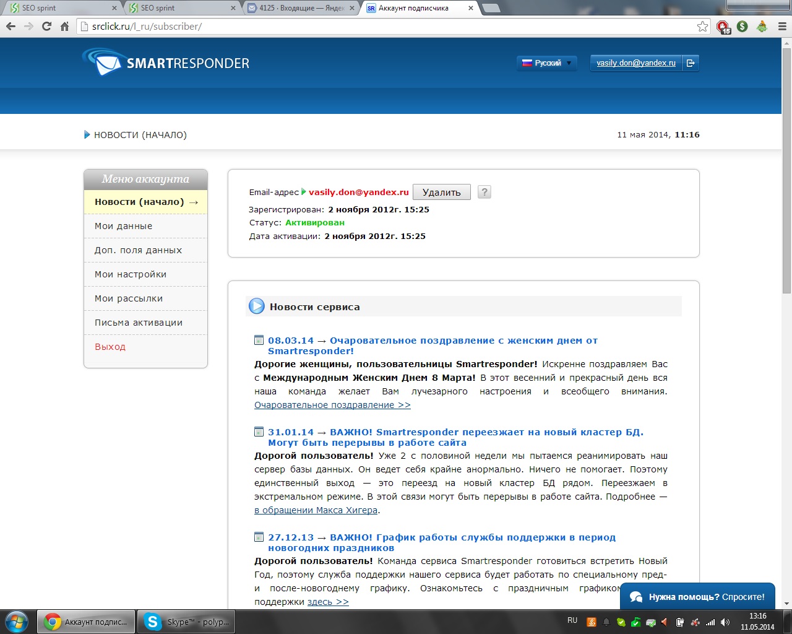This screenshot has width=792, height=634.
Task: Switch to the first SEO sprint tab
Action: point(62,8)
